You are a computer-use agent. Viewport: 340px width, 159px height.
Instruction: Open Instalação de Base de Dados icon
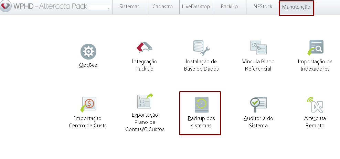pos(201,47)
